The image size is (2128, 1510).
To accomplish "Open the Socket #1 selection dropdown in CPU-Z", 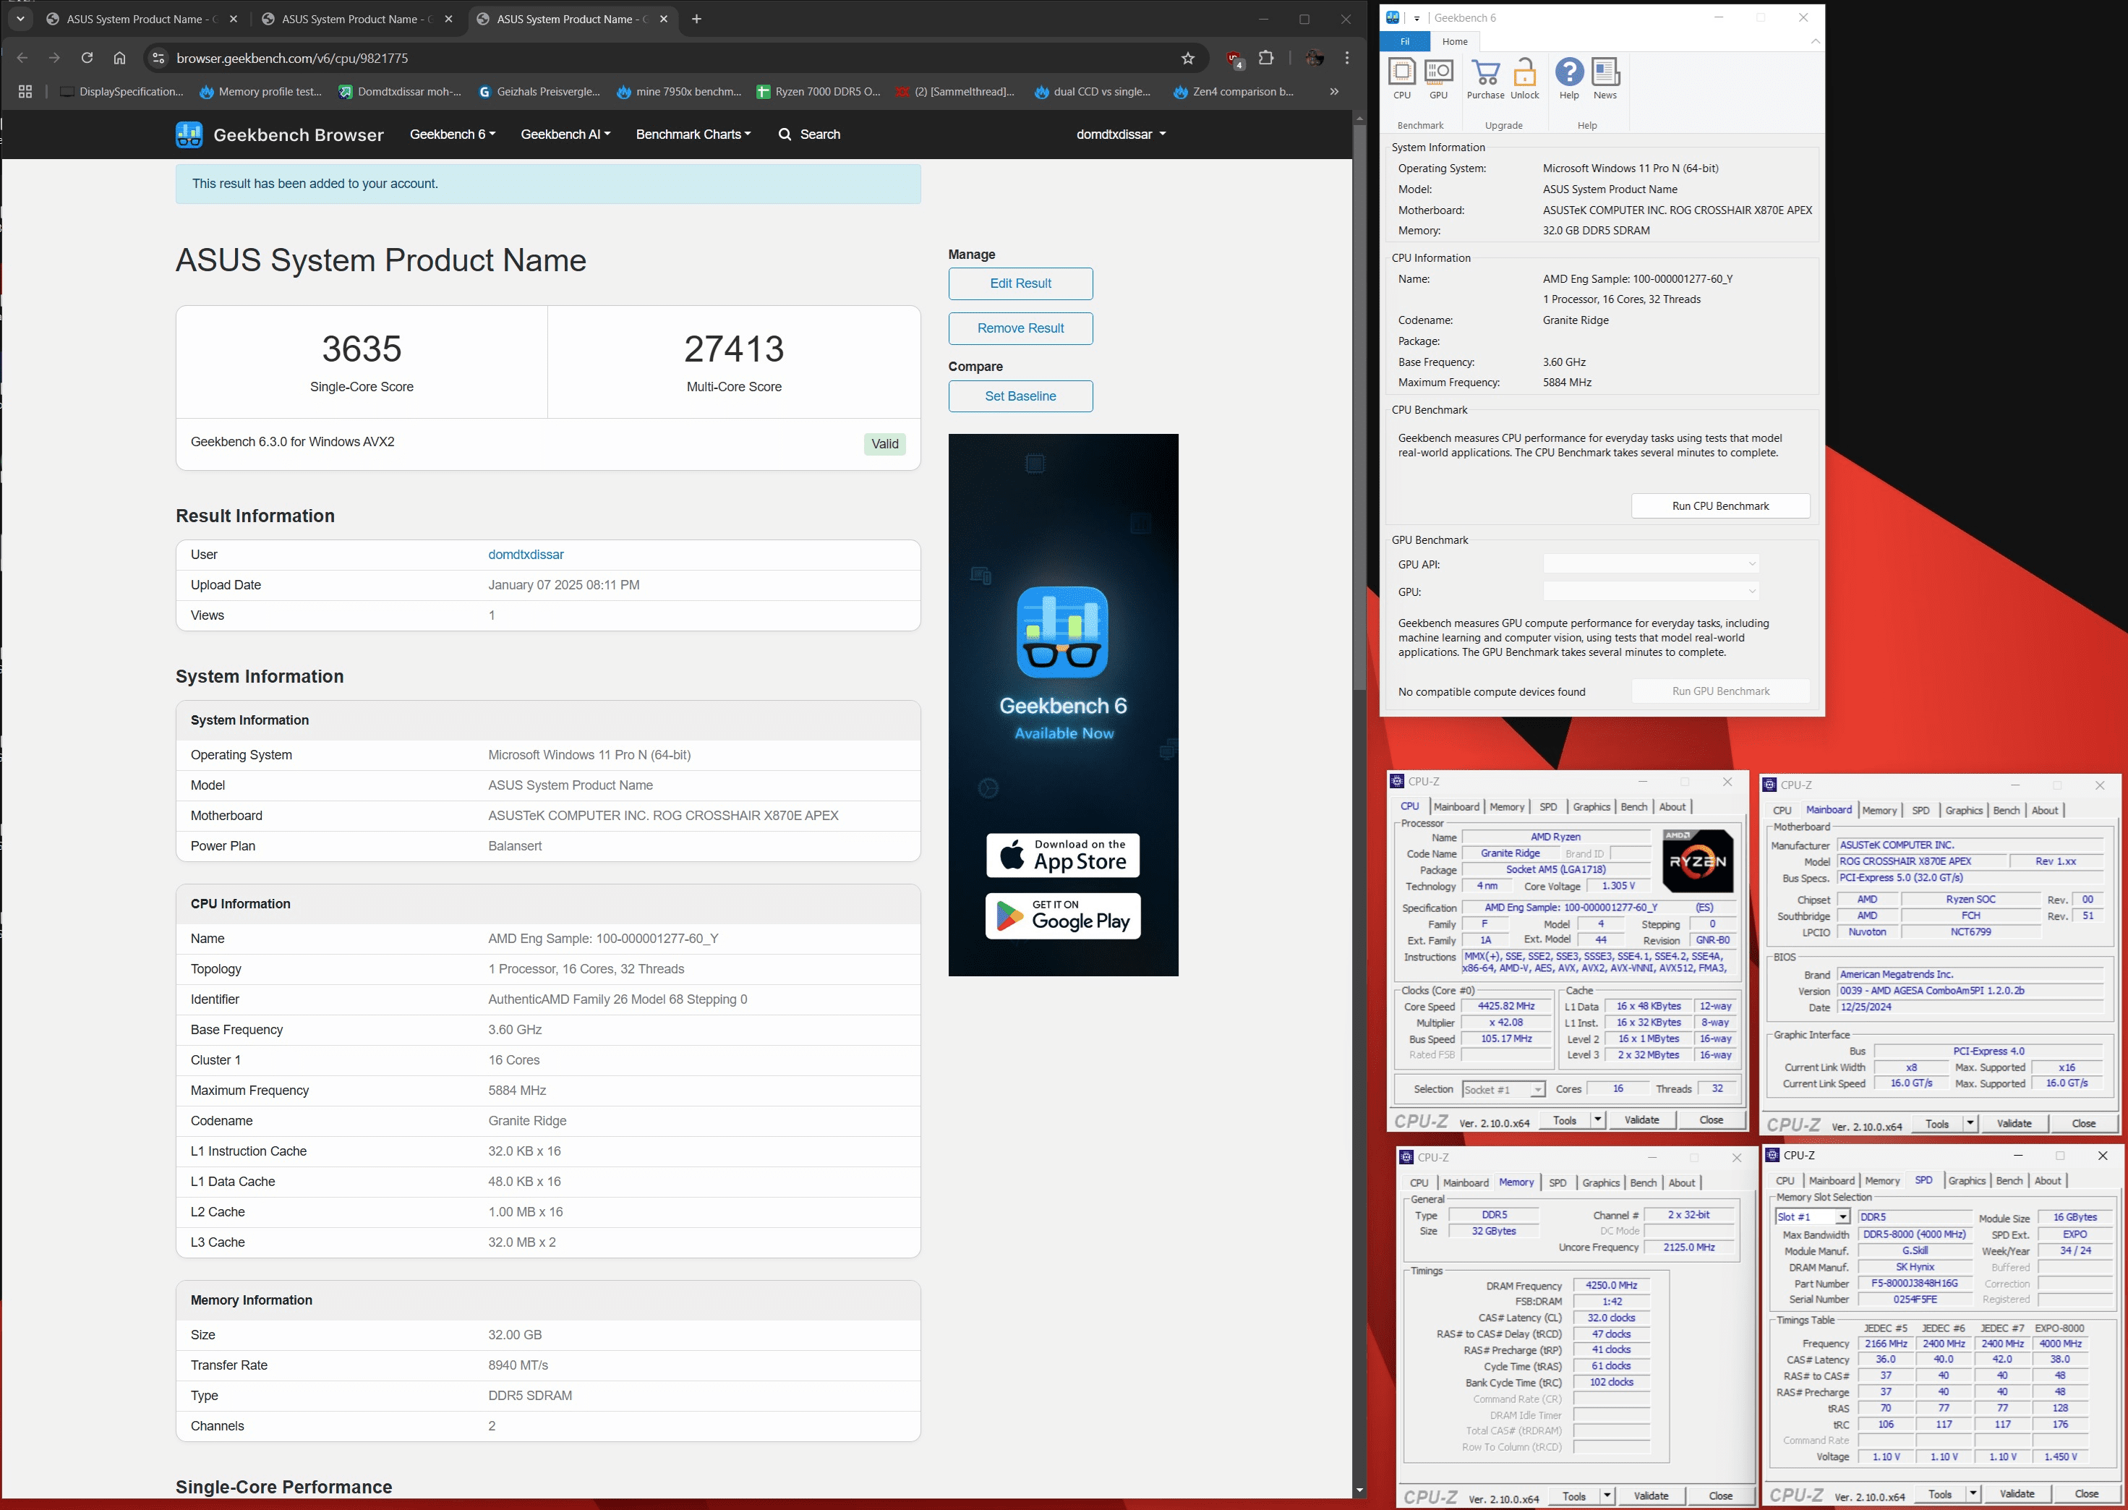I will pos(1503,1089).
